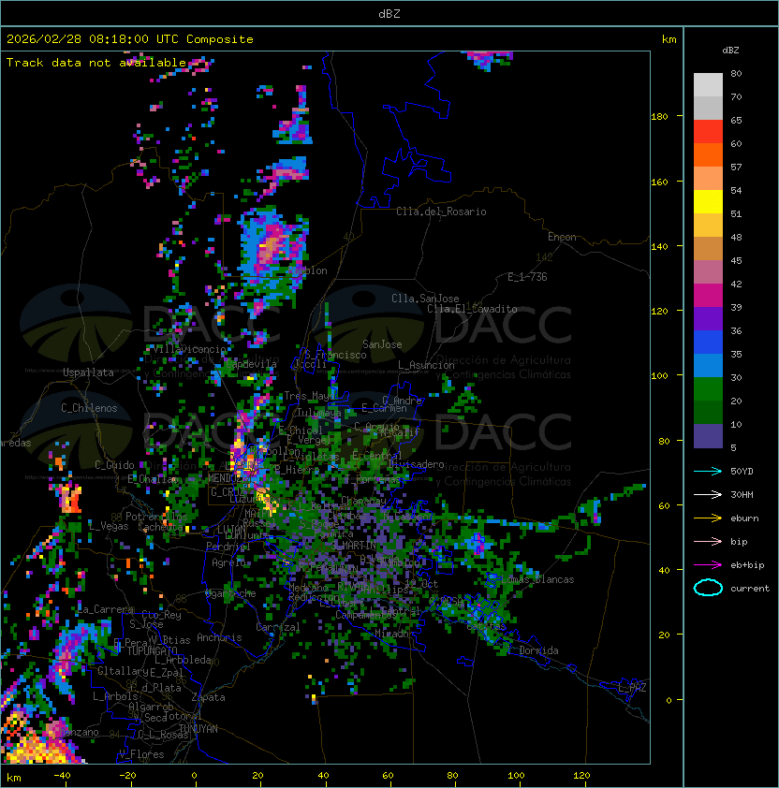The width and height of the screenshot is (779, 788).
Task: Select the bright yellow 51-54 dBZ swatch
Action: 708,201
